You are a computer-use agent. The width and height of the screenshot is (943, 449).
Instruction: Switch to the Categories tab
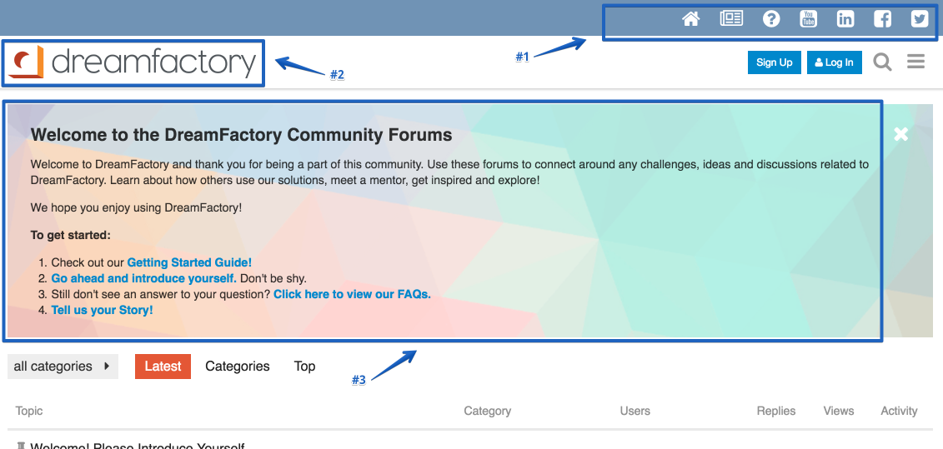tap(238, 366)
